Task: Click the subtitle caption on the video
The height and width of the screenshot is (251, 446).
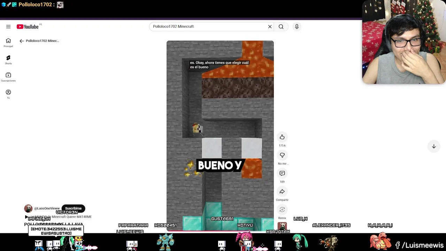Action: click(x=220, y=65)
